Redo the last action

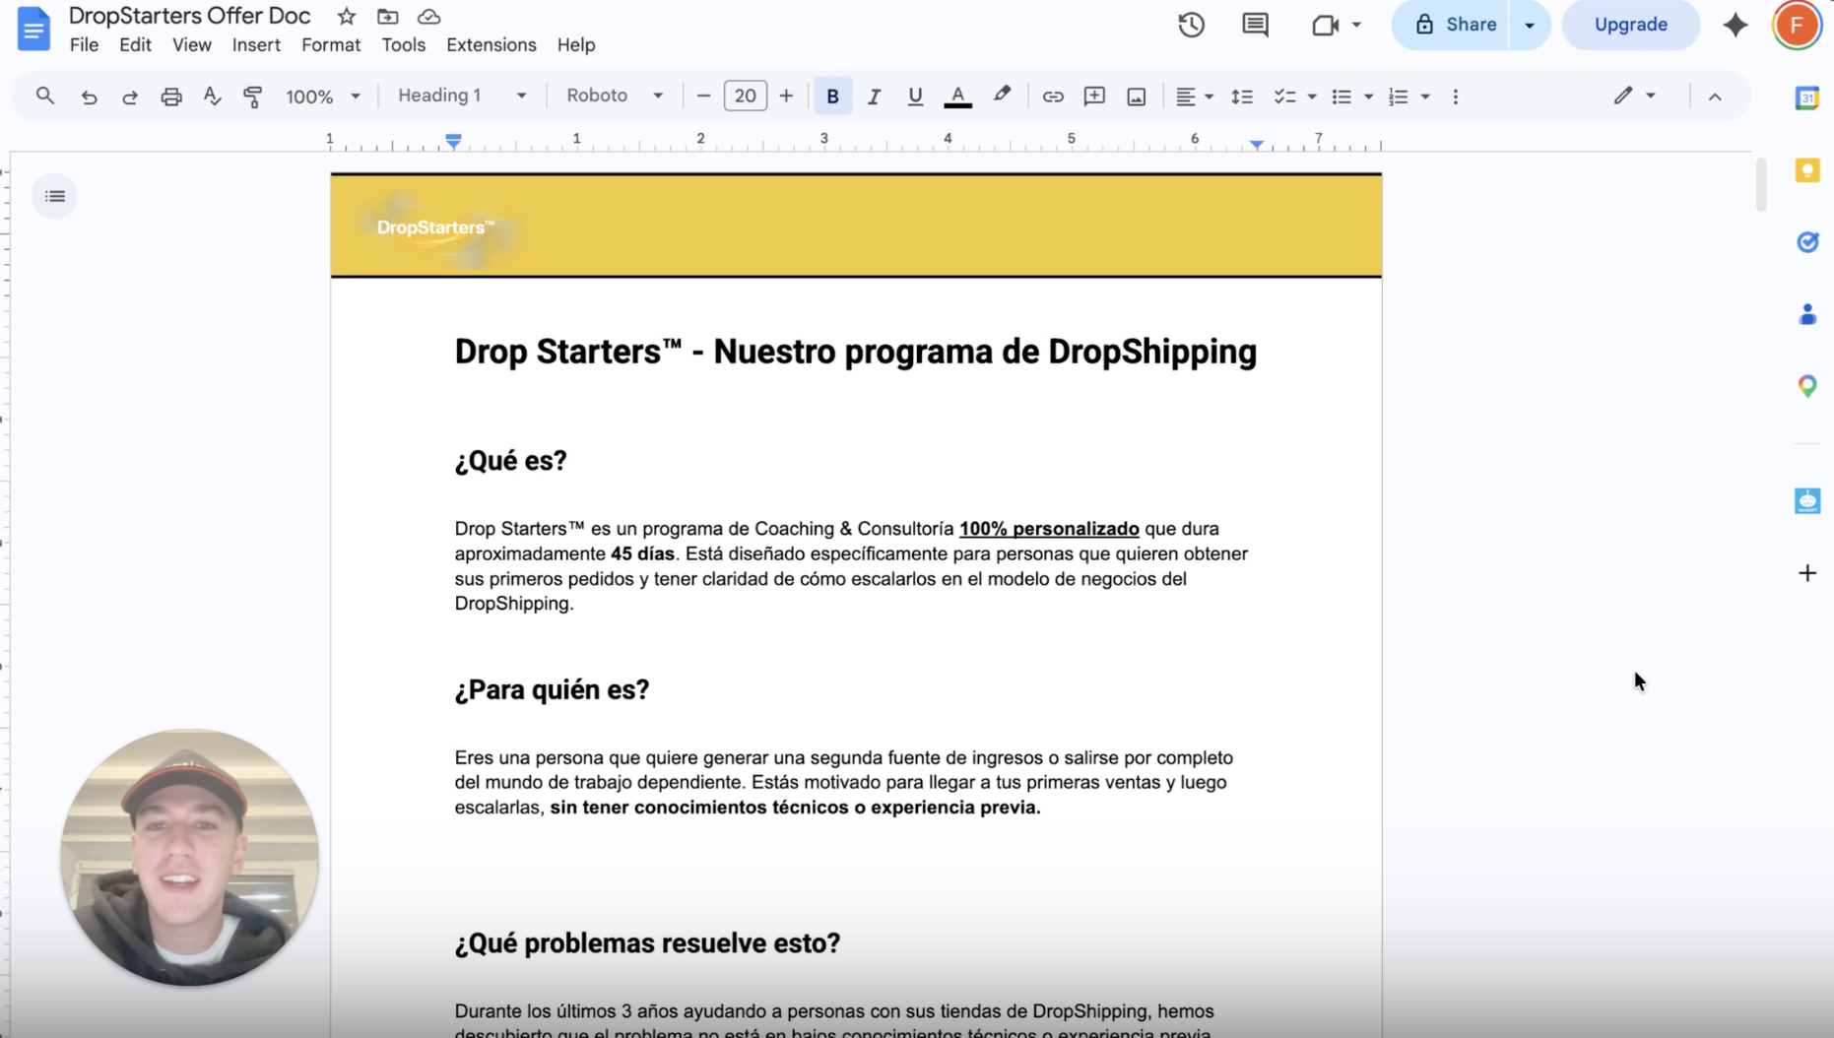(x=129, y=97)
